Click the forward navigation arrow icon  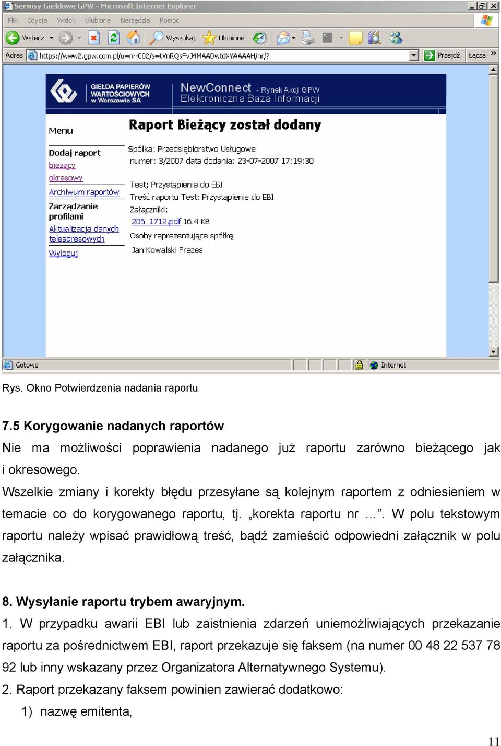click(x=65, y=38)
